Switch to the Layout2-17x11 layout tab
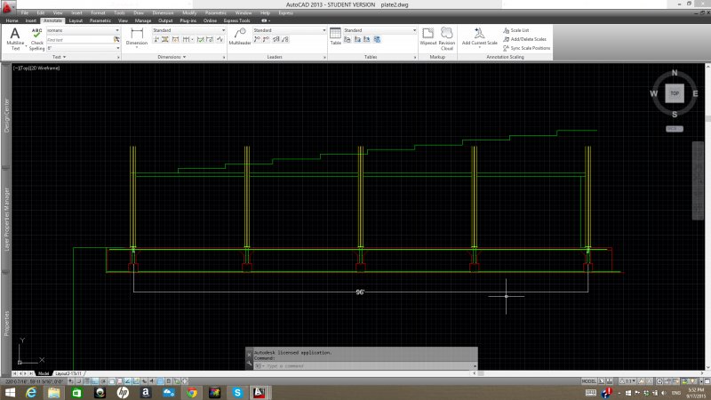711x400 pixels. click(68, 373)
